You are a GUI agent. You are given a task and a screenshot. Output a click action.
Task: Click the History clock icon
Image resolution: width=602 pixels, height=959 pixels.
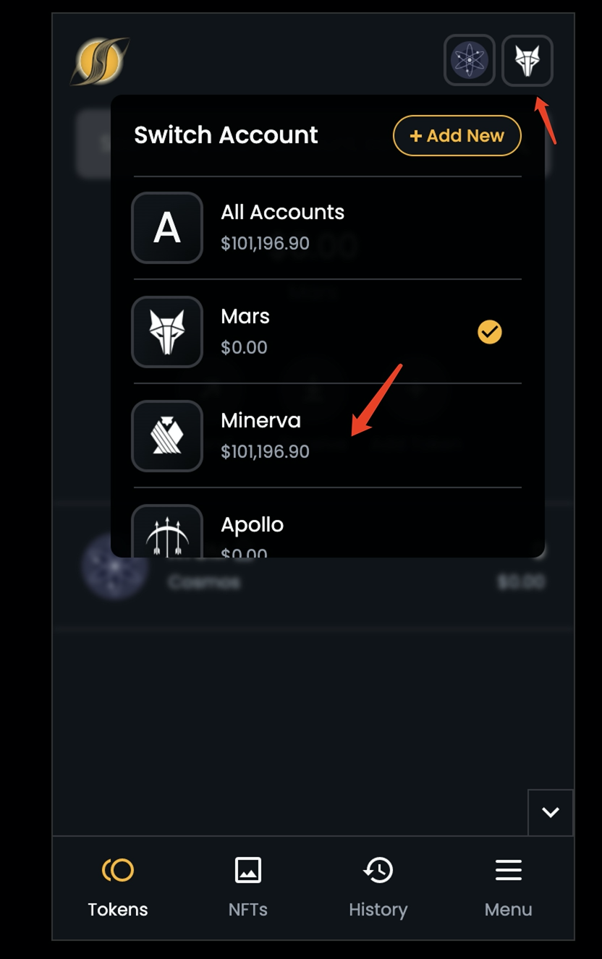click(378, 870)
